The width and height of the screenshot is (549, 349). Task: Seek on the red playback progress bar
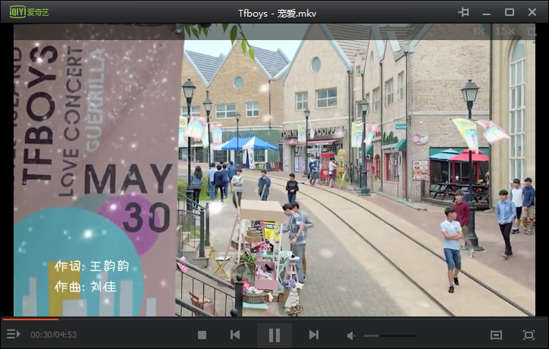(30, 319)
